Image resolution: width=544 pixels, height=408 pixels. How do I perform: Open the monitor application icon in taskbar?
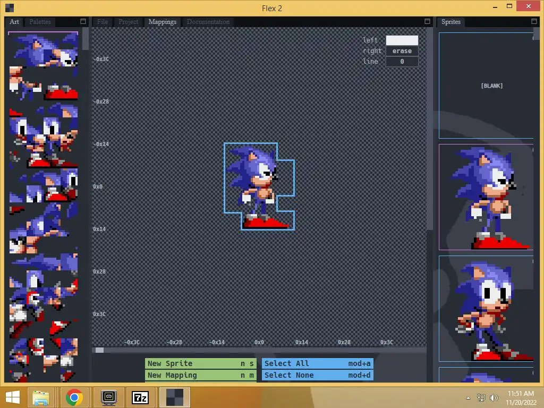(109, 397)
